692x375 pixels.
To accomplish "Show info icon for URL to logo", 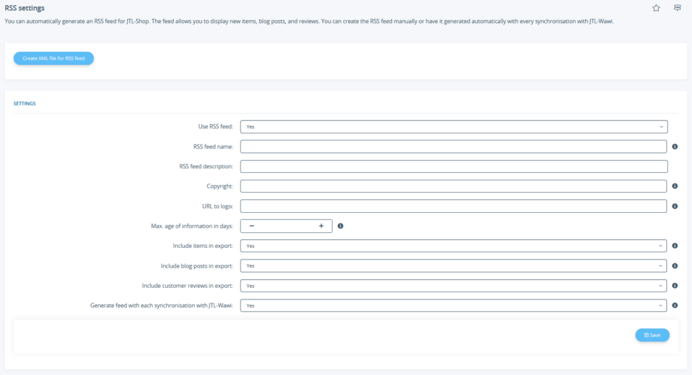I will click(x=675, y=206).
